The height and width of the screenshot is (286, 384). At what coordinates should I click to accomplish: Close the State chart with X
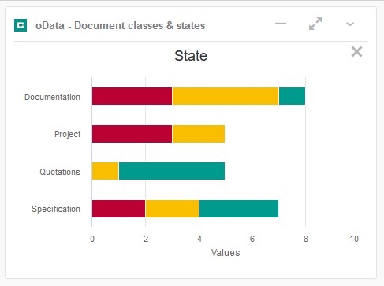tap(356, 52)
